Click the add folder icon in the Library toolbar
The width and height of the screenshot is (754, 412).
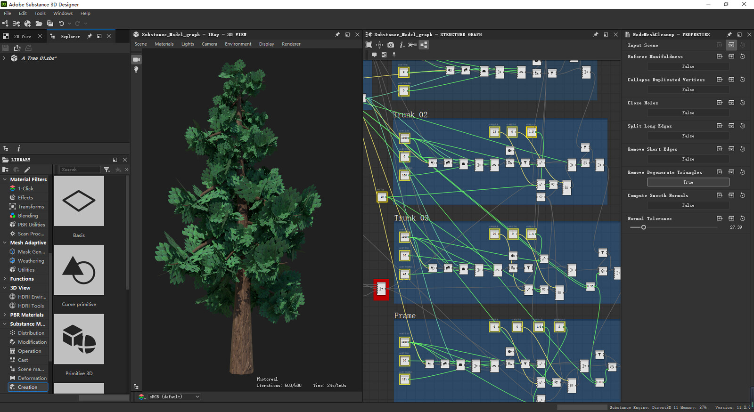point(6,170)
